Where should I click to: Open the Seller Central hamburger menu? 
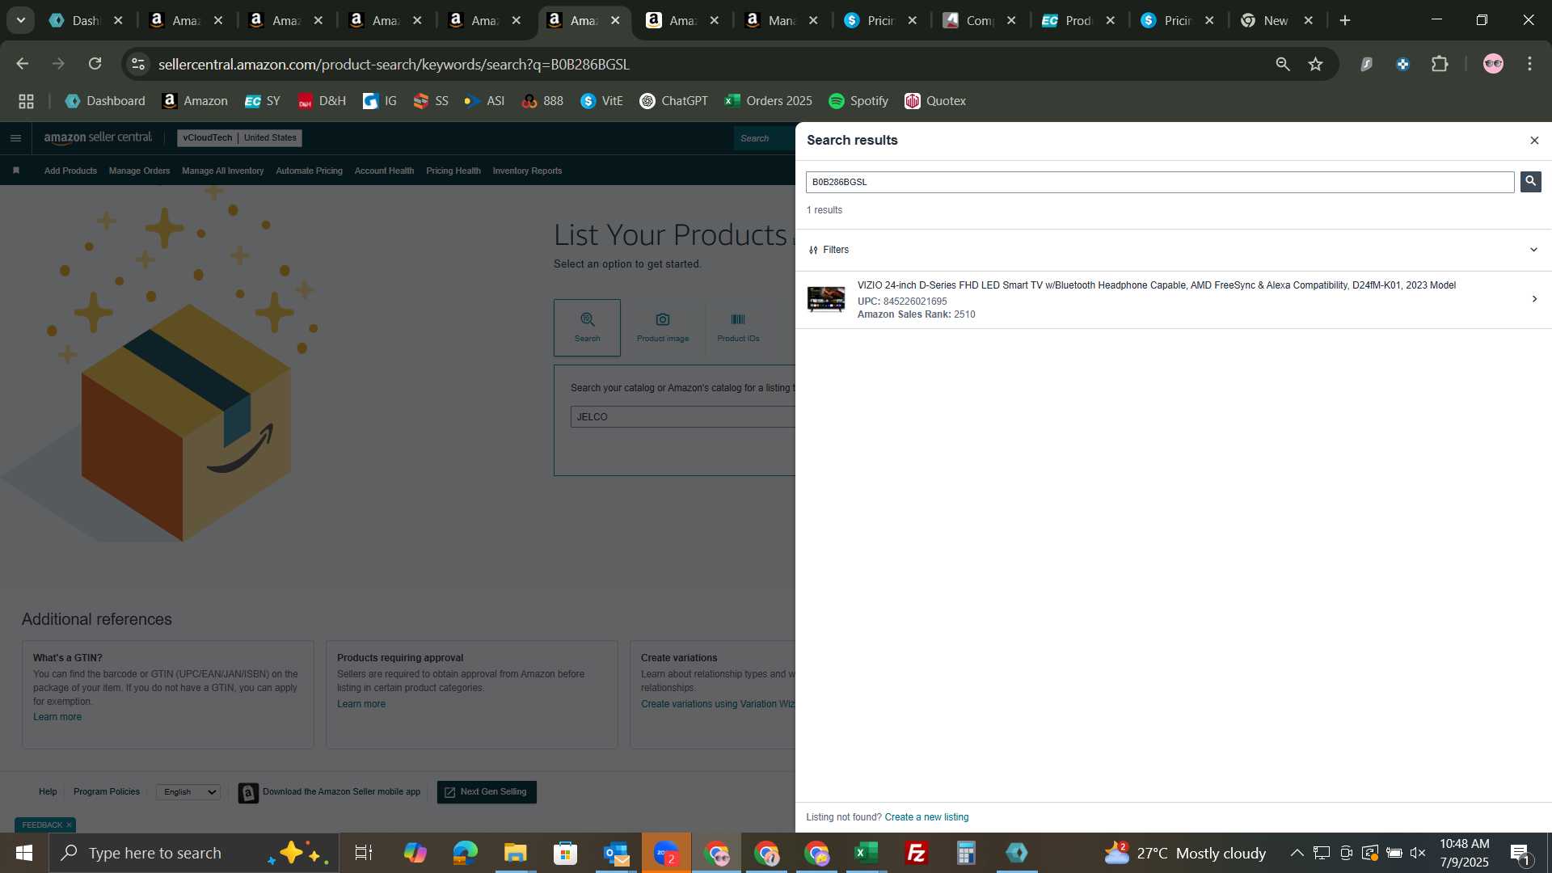(15, 138)
